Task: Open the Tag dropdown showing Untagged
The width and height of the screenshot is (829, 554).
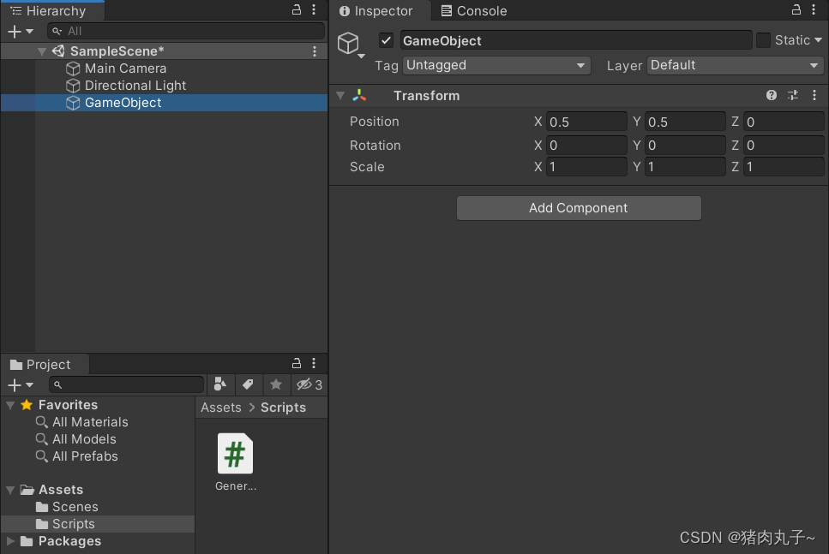Action: tap(496, 65)
